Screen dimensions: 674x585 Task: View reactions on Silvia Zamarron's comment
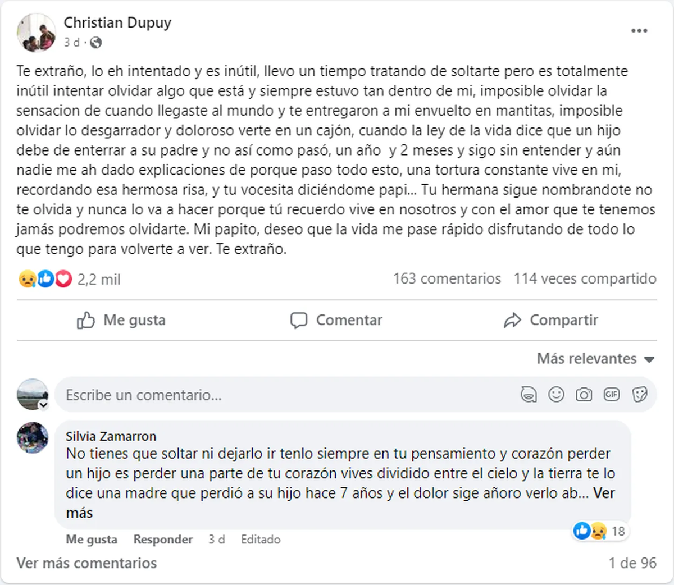pos(600,531)
